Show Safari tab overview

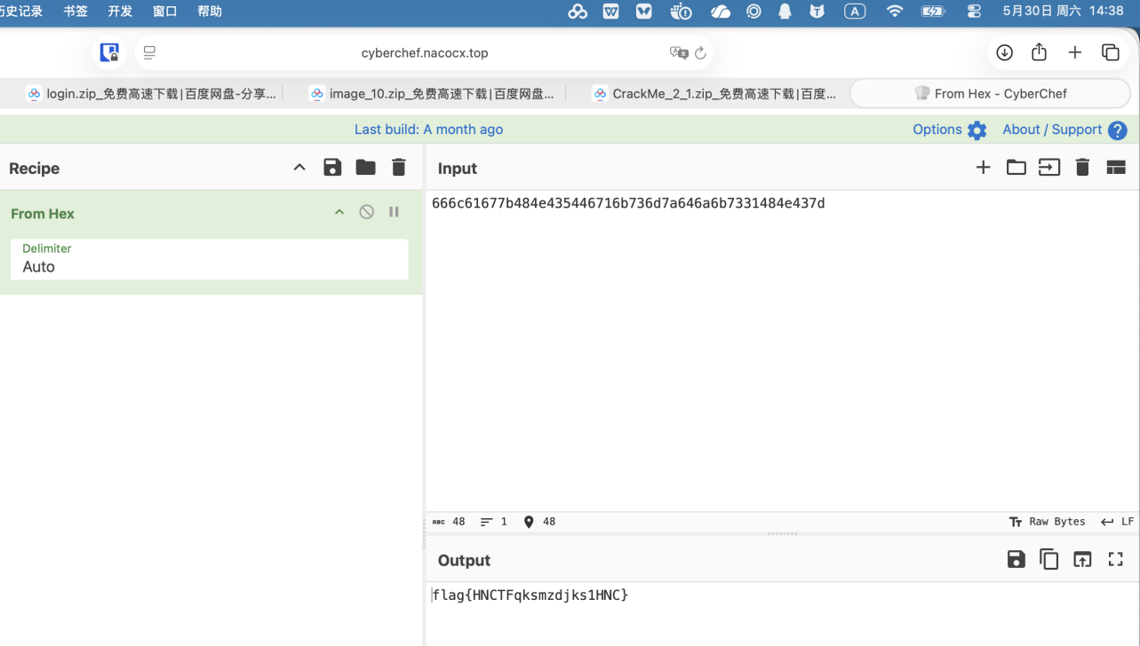point(1110,52)
